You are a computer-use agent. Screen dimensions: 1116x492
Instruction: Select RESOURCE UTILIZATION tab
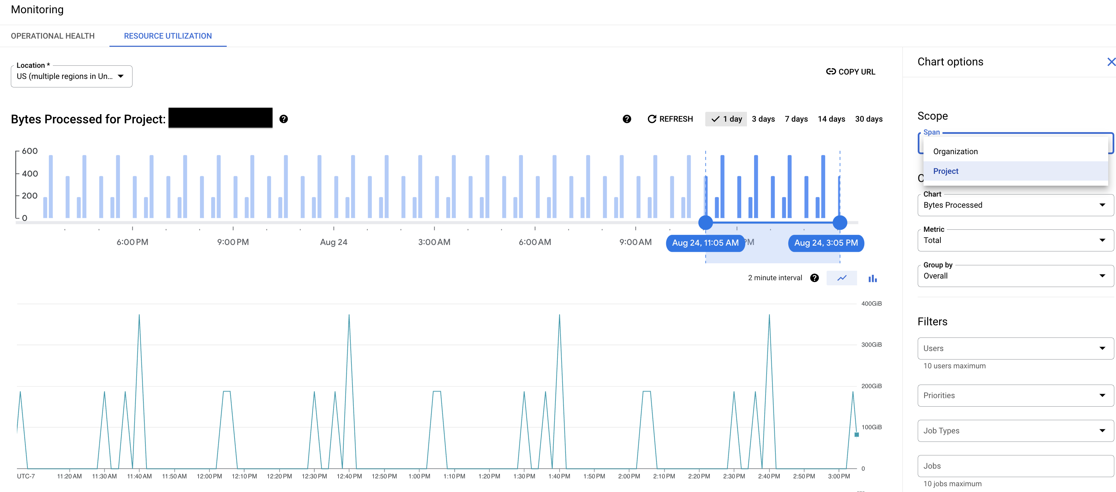coord(168,36)
